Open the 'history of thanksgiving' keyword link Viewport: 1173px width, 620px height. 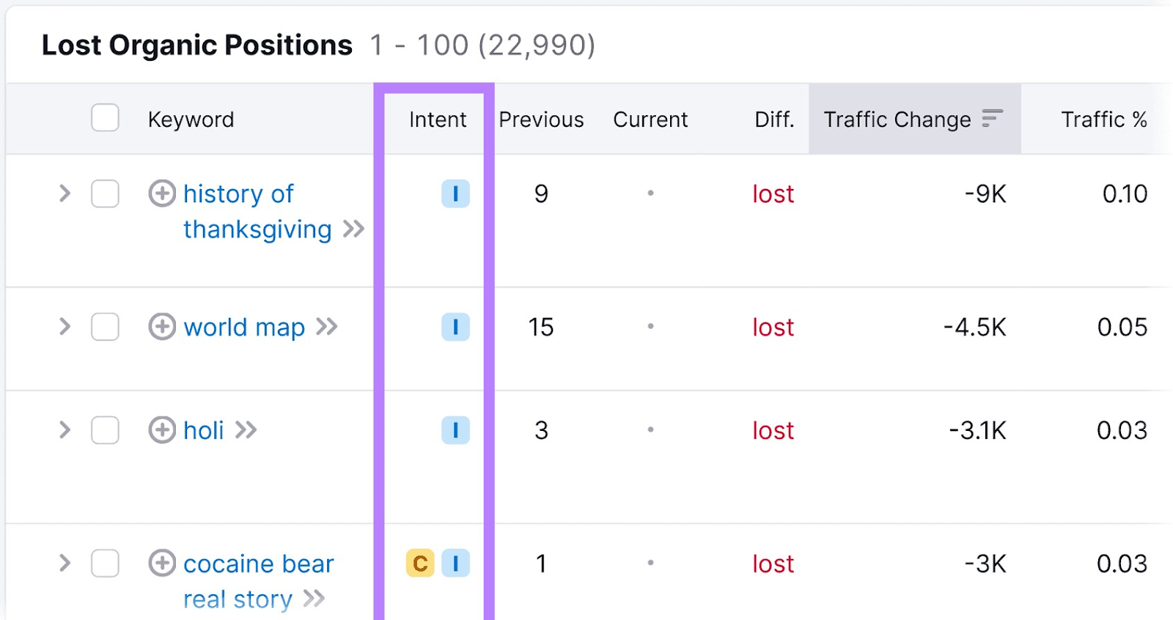coord(239,195)
